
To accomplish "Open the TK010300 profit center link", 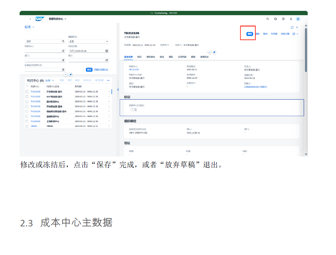I will pyautogui.click(x=35, y=101).
